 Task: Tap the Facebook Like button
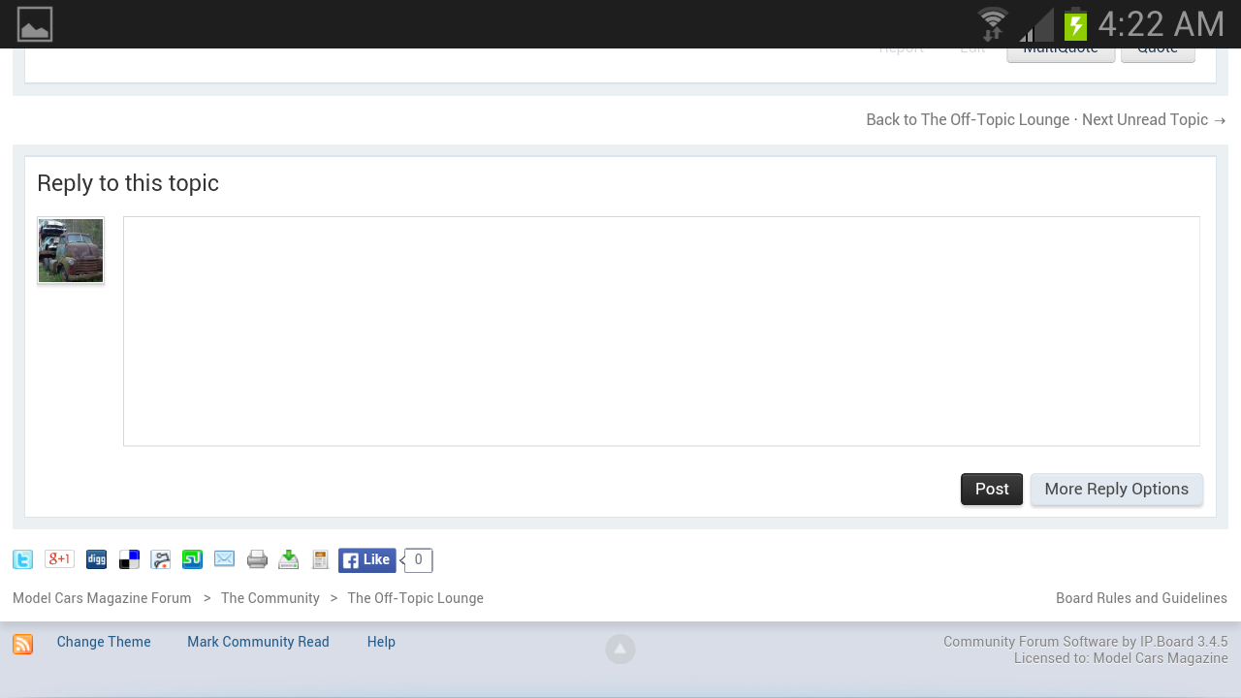(x=366, y=560)
